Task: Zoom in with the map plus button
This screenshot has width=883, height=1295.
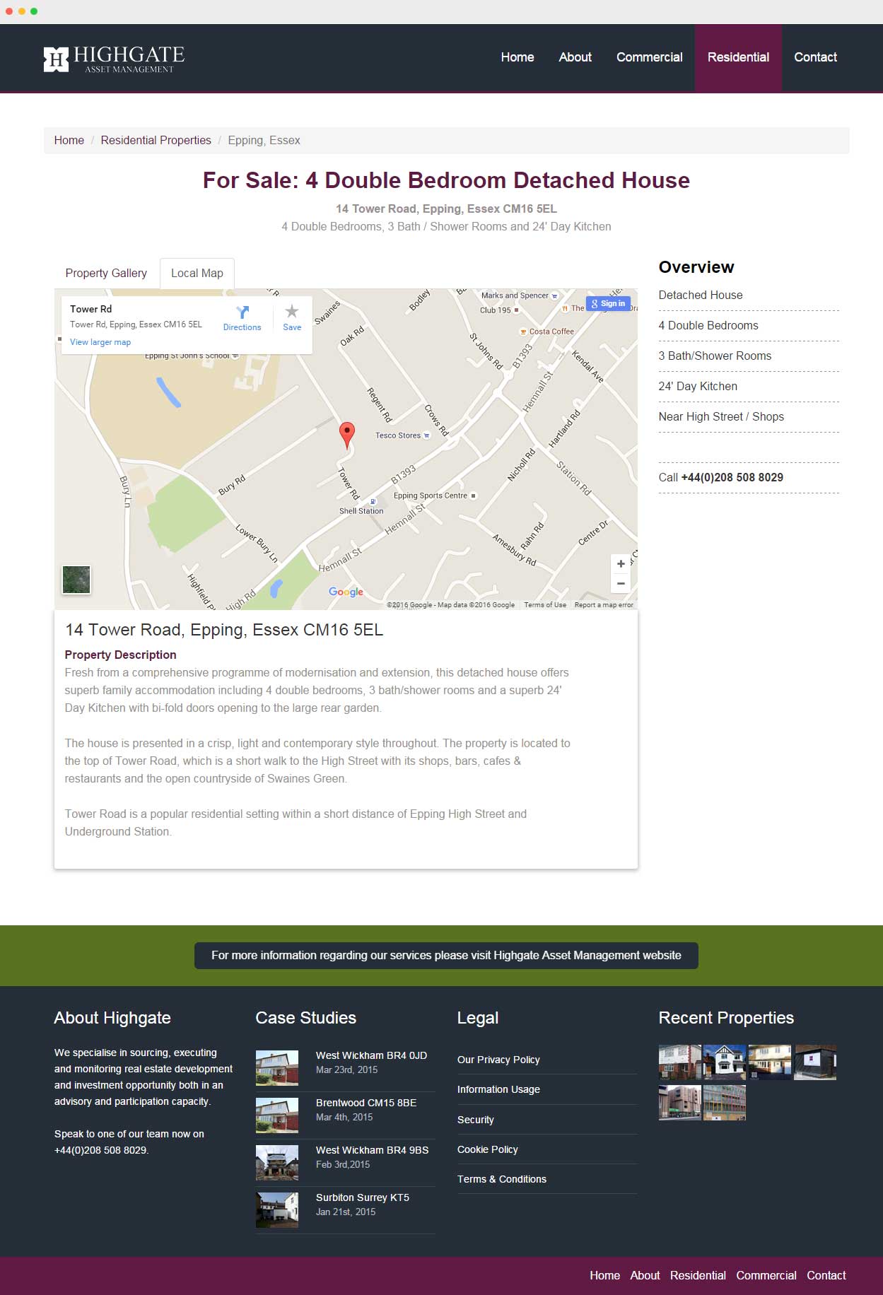Action: coord(621,564)
